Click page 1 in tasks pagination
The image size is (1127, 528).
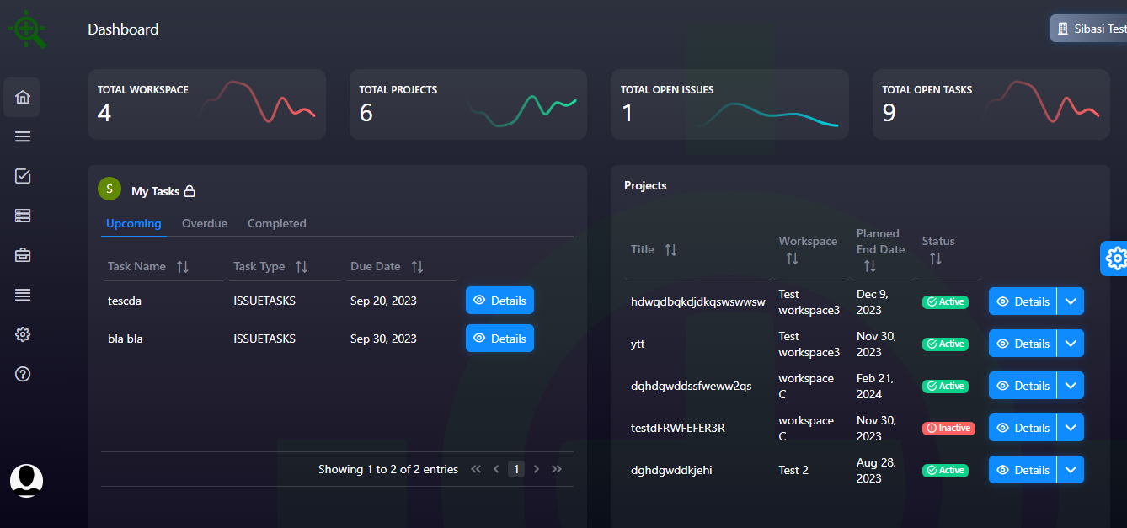click(x=515, y=469)
